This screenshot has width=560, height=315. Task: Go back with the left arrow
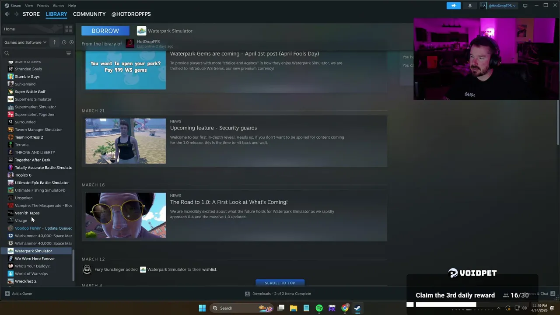(x=7, y=14)
